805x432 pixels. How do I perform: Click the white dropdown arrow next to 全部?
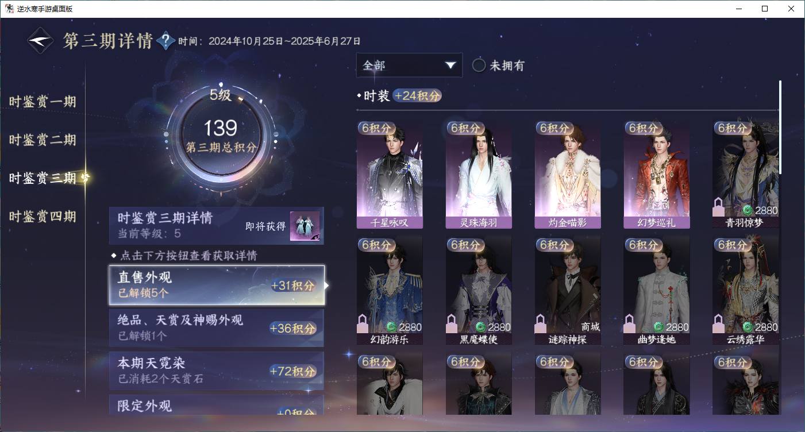point(450,65)
